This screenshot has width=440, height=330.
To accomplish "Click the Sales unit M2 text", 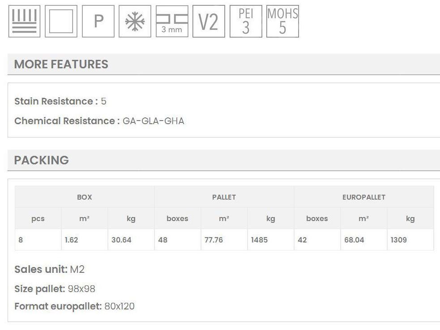I will 49,269.
